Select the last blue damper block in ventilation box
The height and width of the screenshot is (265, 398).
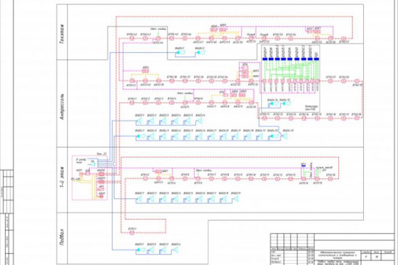pos(317,59)
